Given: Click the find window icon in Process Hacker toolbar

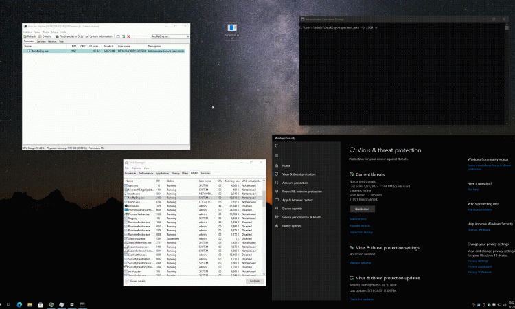Looking at the screenshot, I should (118, 36).
